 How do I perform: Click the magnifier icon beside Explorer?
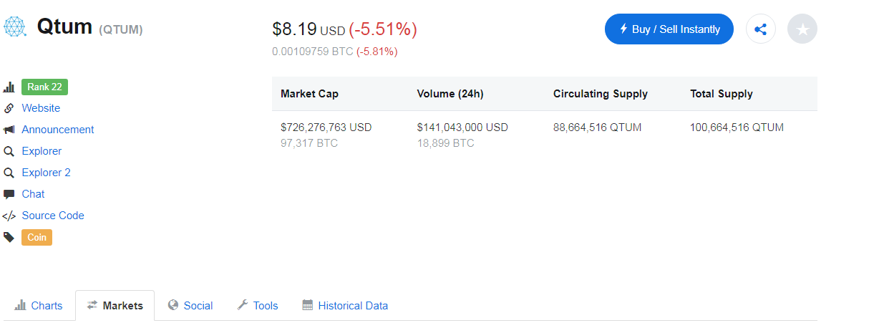(x=9, y=151)
